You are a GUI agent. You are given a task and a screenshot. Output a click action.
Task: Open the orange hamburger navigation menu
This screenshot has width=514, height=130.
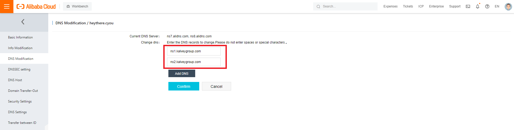click(7, 6)
